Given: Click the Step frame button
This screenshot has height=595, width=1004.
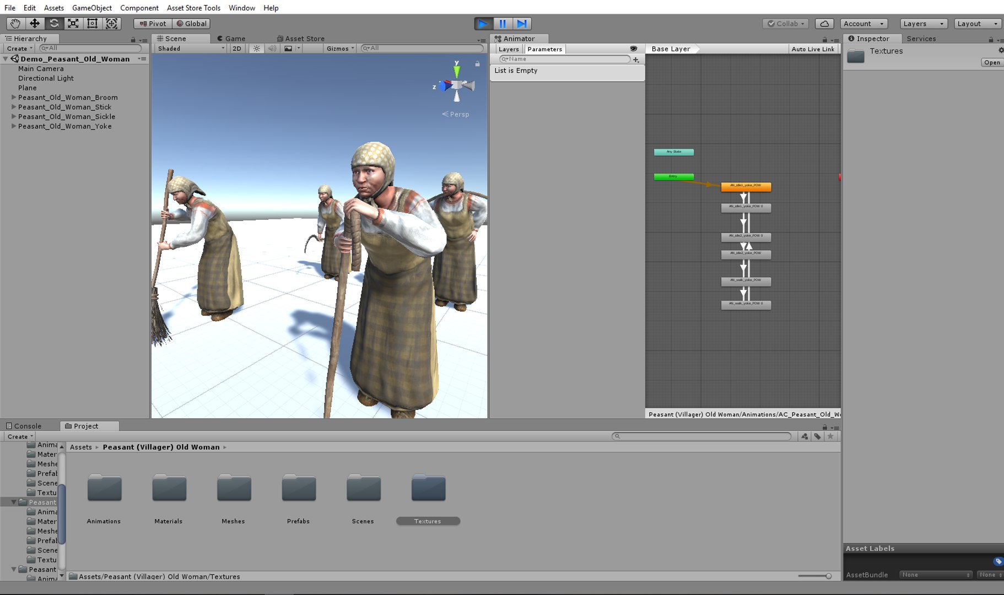Looking at the screenshot, I should 522,24.
